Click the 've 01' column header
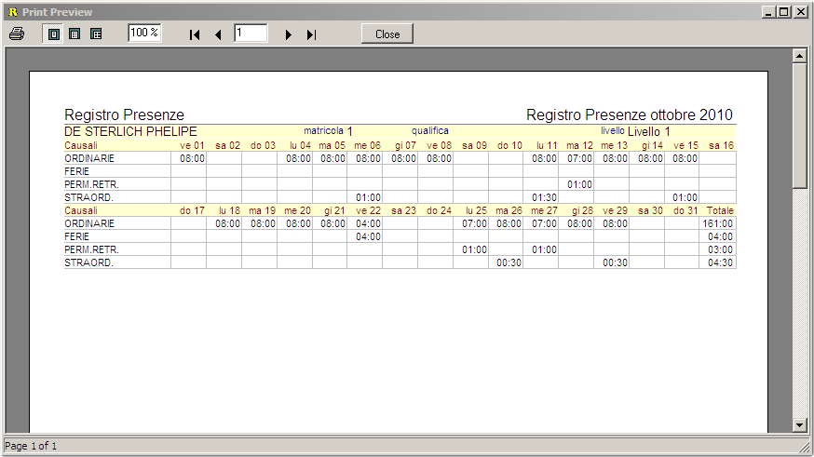Screen dimensions: 814x457 (x=192, y=146)
